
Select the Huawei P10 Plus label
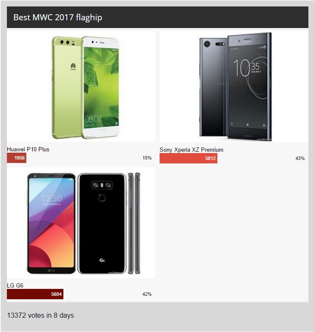pos(28,149)
